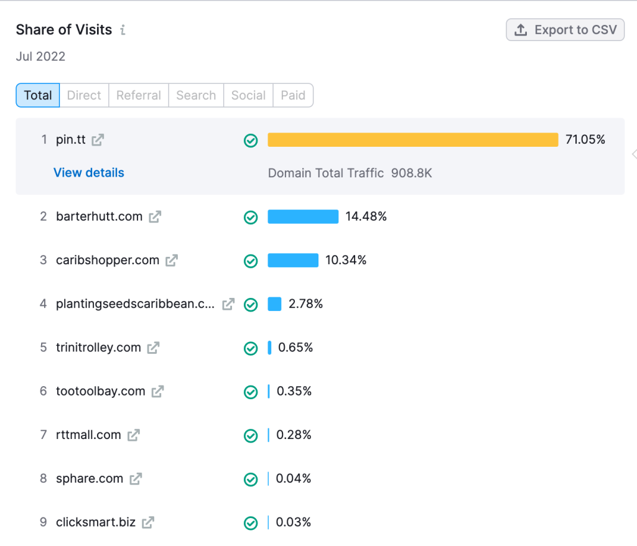Click the truncated plantingseedscaribbean domain name
637x546 pixels.
(x=135, y=304)
